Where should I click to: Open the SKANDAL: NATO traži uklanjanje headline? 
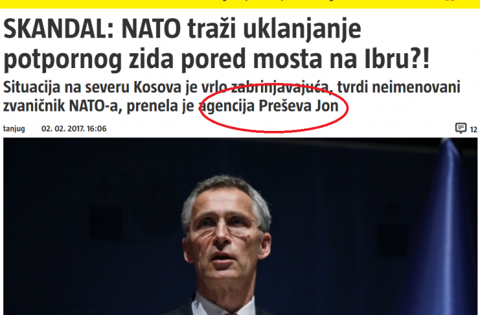point(182,29)
